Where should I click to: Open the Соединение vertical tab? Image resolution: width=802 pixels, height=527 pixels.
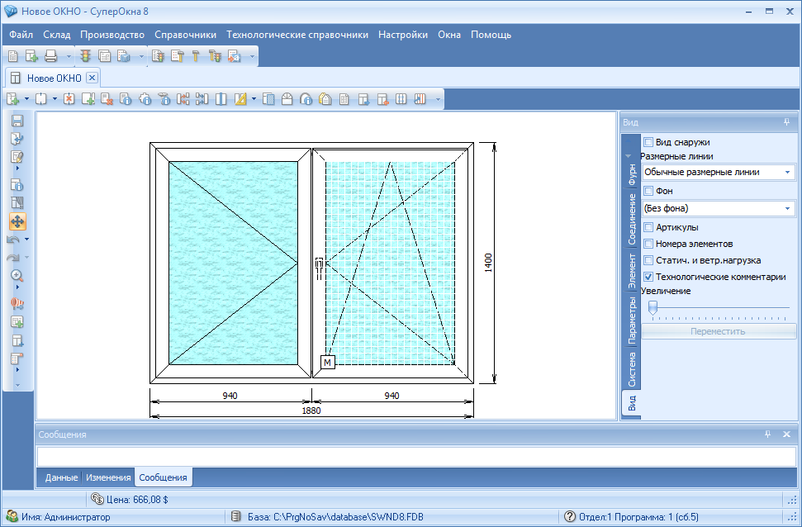click(x=632, y=219)
